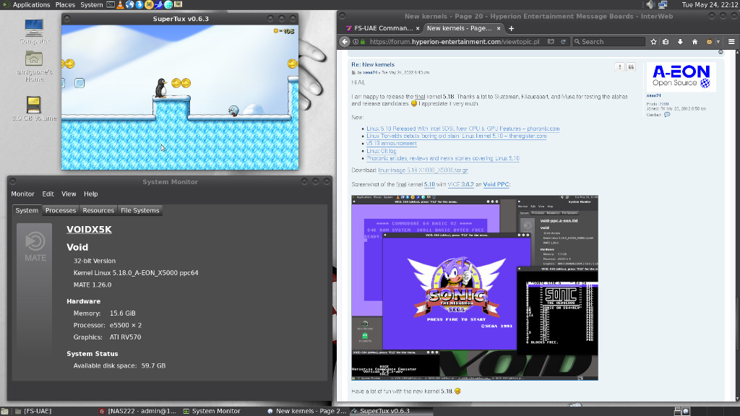This screenshot has height=416, width=740.
Task: Bookmark this page with the star icon
Action: click(653, 41)
